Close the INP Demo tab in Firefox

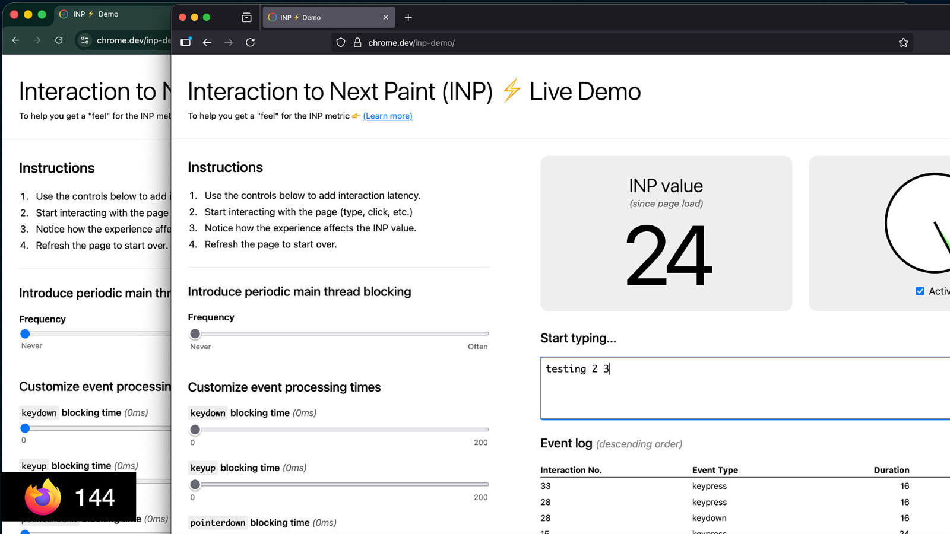click(385, 18)
